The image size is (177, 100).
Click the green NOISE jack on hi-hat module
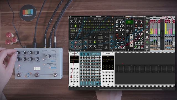point(136,47)
